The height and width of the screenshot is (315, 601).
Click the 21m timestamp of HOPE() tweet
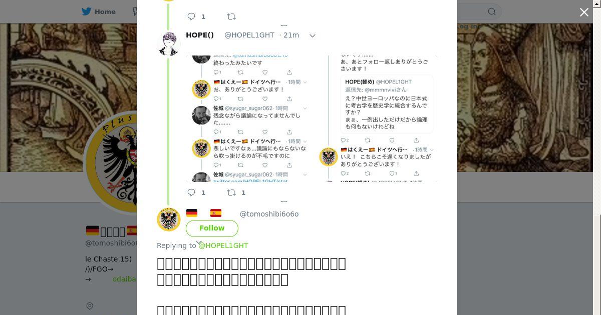(291, 35)
